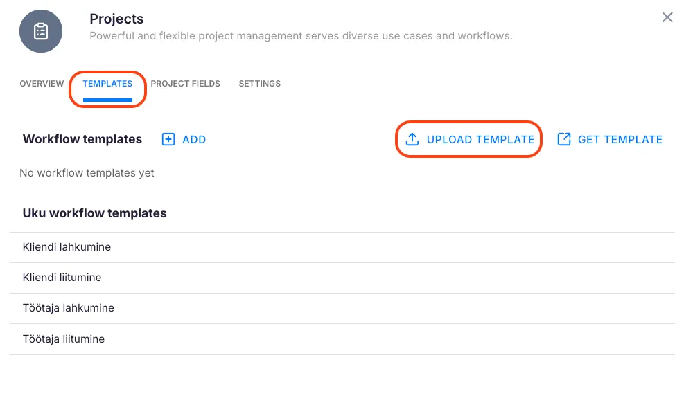The image size is (684, 405).
Task: Click the external link icon for Get Template
Action: coord(565,139)
